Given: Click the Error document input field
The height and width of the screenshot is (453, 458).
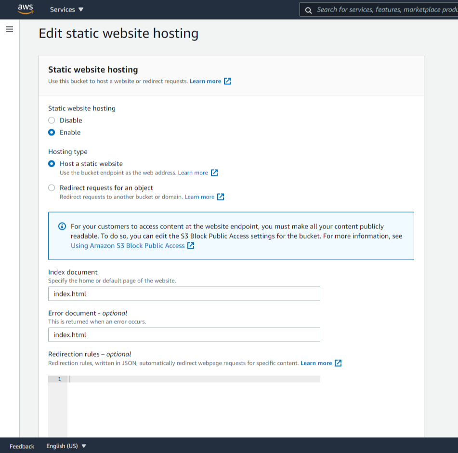Looking at the screenshot, I should pyautogui.click(x=184, y=334).
